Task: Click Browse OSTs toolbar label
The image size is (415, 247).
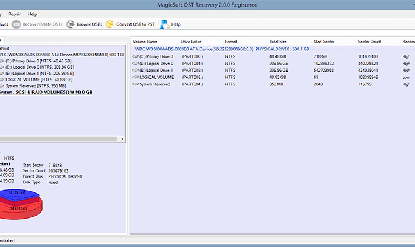Action: pos(89,24)
